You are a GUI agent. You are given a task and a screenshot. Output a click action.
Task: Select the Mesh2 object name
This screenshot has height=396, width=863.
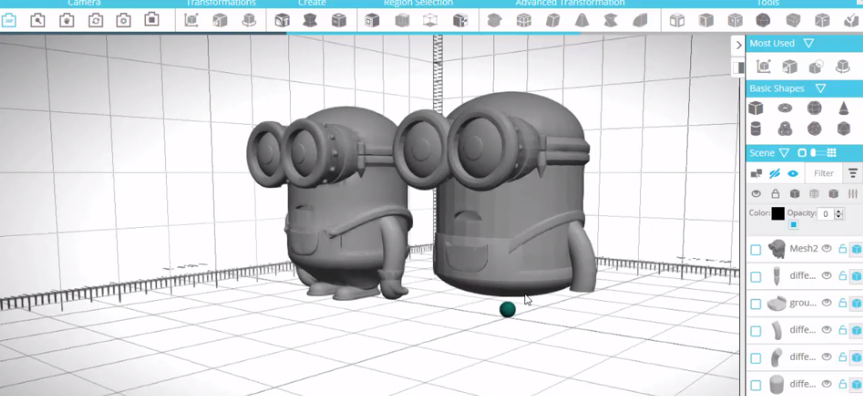coord(803,249)
